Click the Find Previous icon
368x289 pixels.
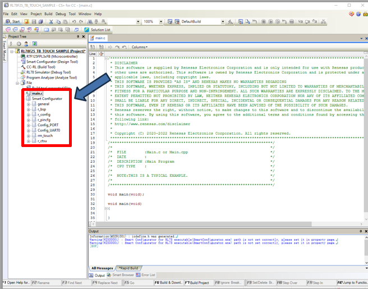96,21
